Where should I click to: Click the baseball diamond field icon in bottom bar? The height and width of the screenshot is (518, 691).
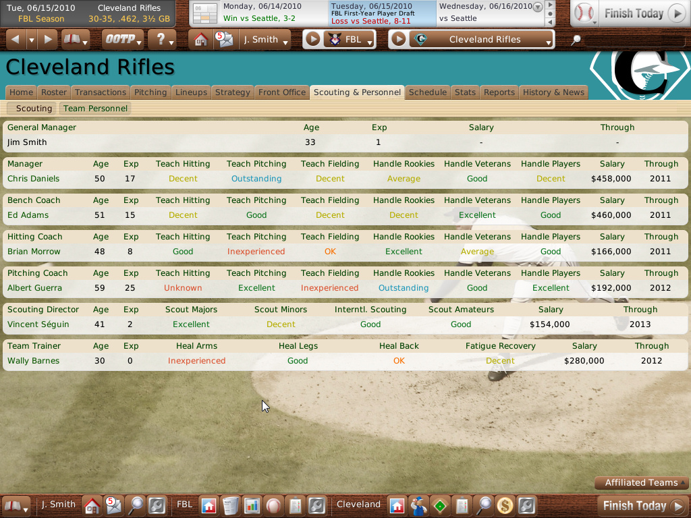(440, 505)
